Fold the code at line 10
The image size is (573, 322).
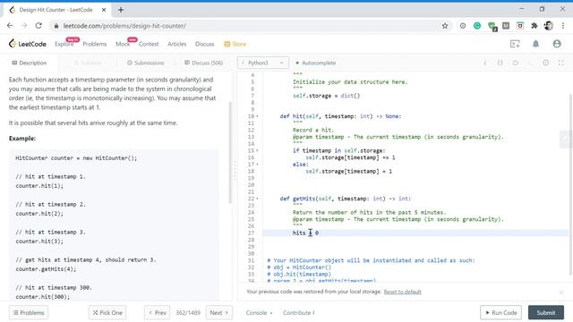[257, 116]
